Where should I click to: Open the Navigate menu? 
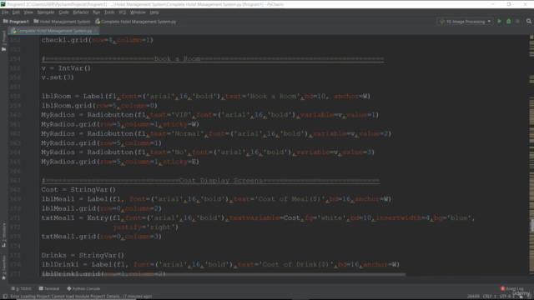pyautogui.click(x=46, y=12)
